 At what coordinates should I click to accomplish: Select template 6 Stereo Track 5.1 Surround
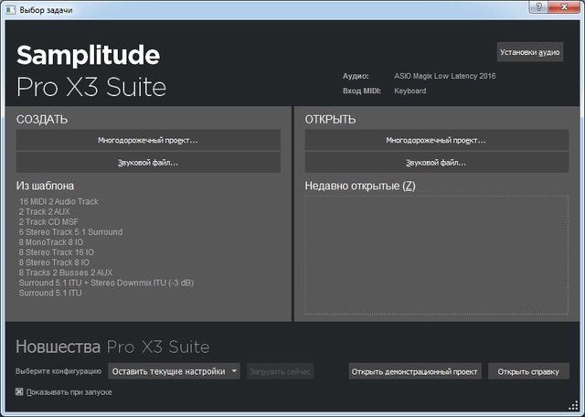[x=70, y=232]
